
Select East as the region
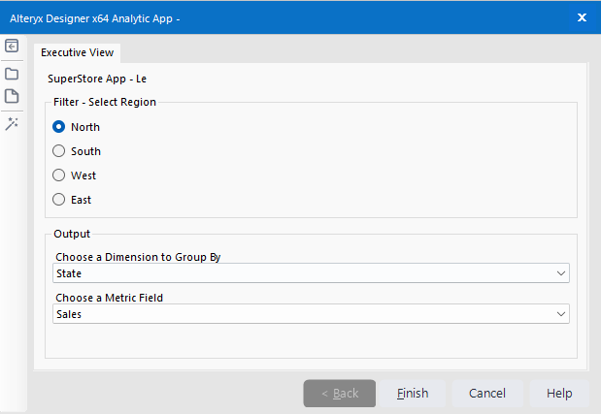click(x=59, y=200)
